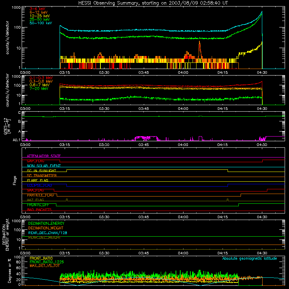Select the GAP_FLAG label
The width and height of the screenshot is (289, 289).
coord(35,161)
